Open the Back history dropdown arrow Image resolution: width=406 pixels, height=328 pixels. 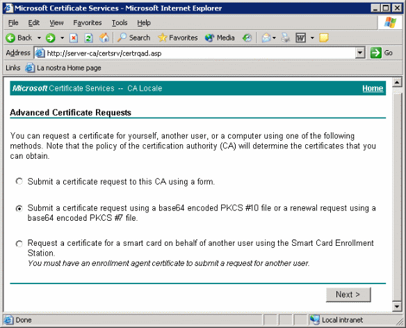(x=39, y=38)
